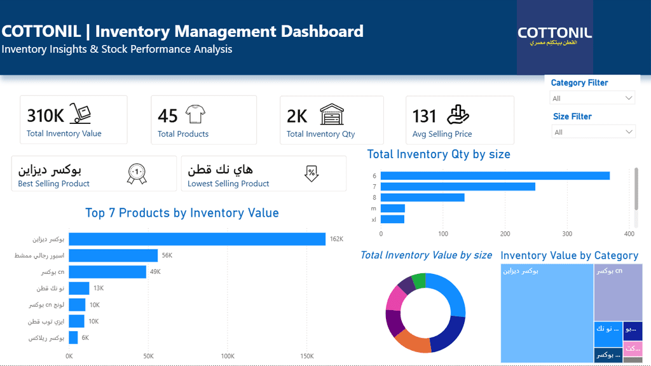The width and height of the screenshot is (651, 366).
Task: Click the t-shirt icon in Total Products card
Action: click(x=195, y=114)
